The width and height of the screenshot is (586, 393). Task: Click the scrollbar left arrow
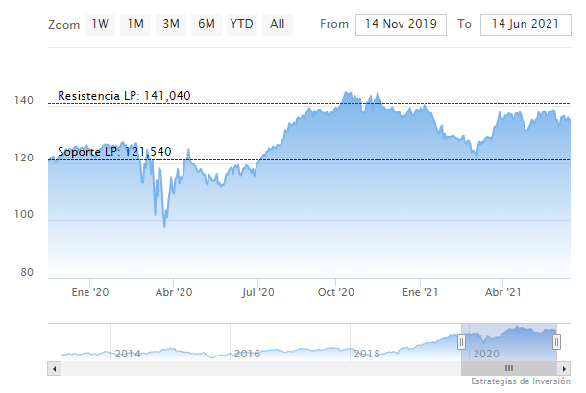point(55,368)
